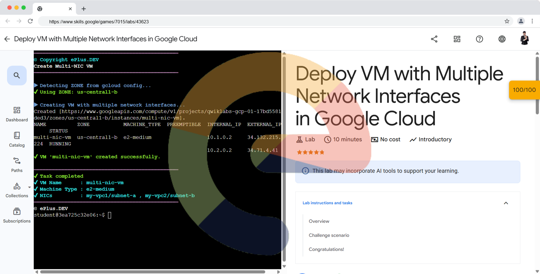The image size is (540, 274).
Task: Click the AI tools notice text
Action: (x=386, y=171)
